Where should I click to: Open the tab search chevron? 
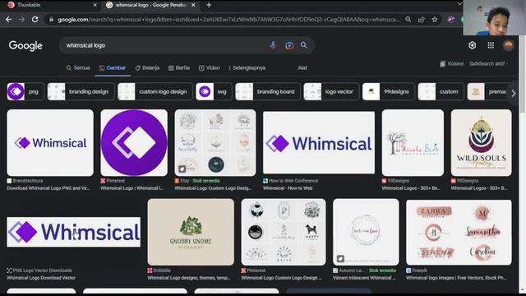[459, 4]
